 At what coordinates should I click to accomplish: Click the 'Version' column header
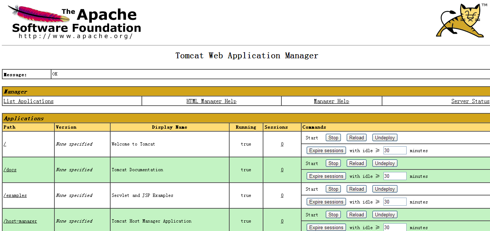tap(66, 127)
